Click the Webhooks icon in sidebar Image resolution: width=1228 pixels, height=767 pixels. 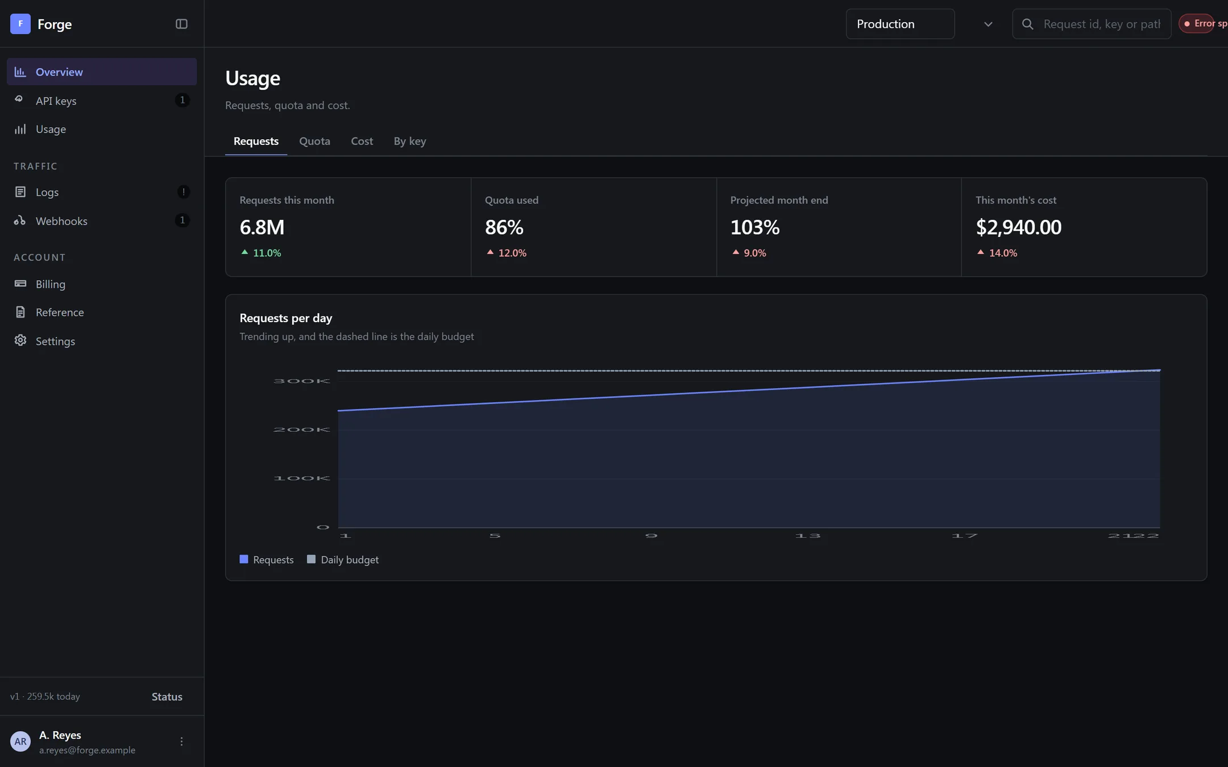tap(20, 220)
